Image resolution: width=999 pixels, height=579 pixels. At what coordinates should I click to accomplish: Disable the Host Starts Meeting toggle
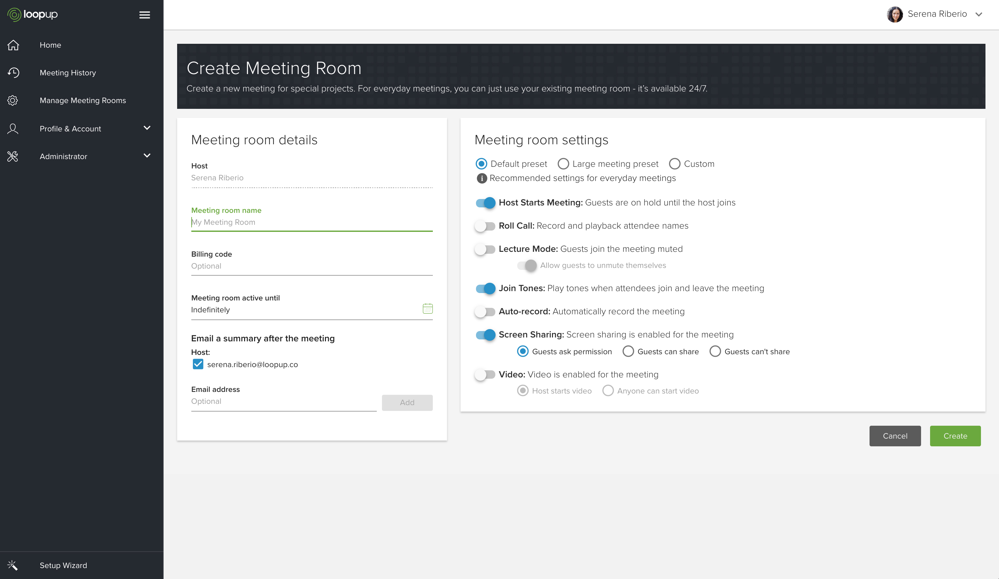coord(485,203)
